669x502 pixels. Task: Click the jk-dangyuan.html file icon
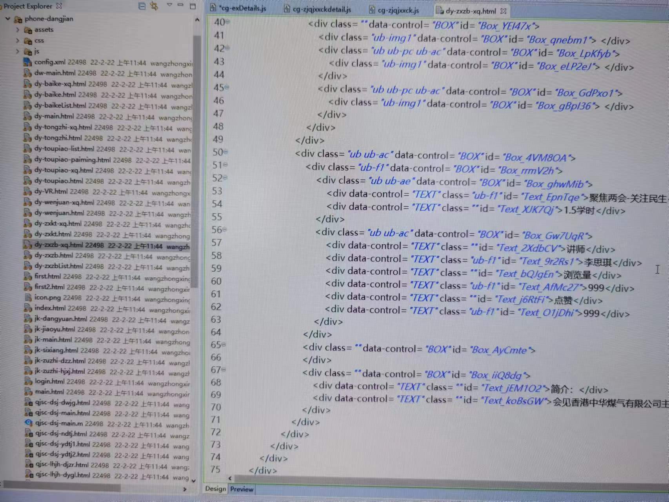[x=28, y=318]
